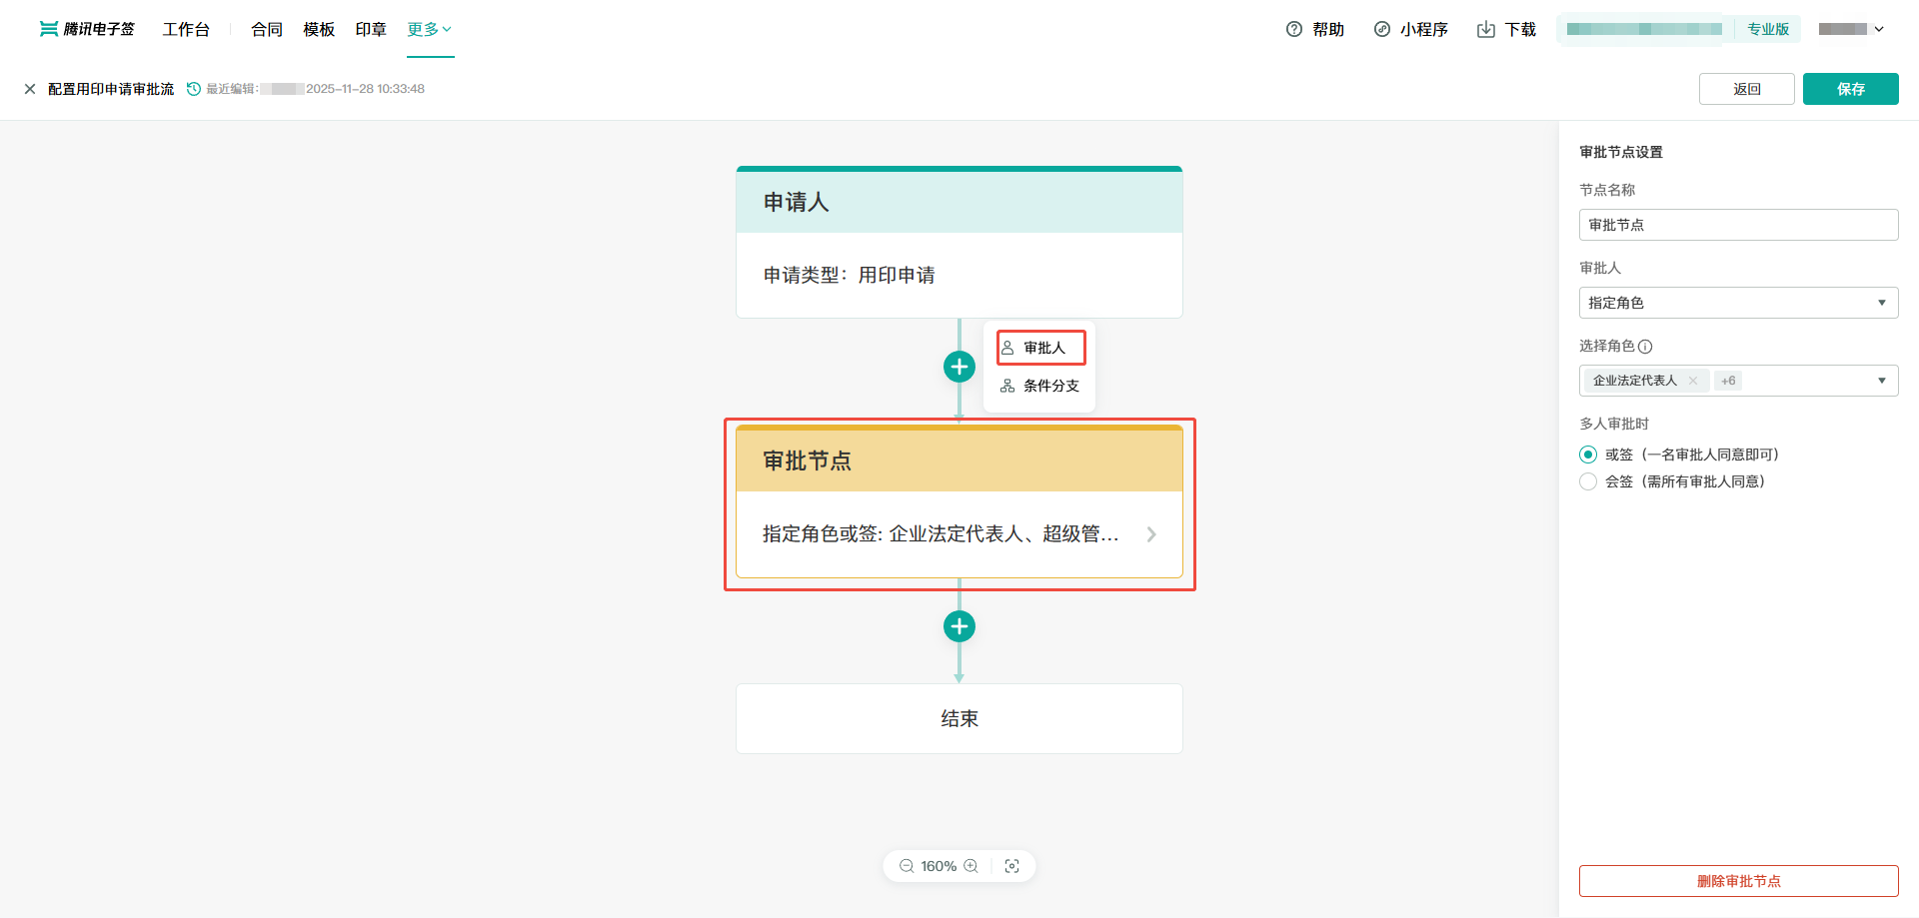1919x918 pixels.
Task: Open the 帮助 help icon
Action: [1294, 29]
